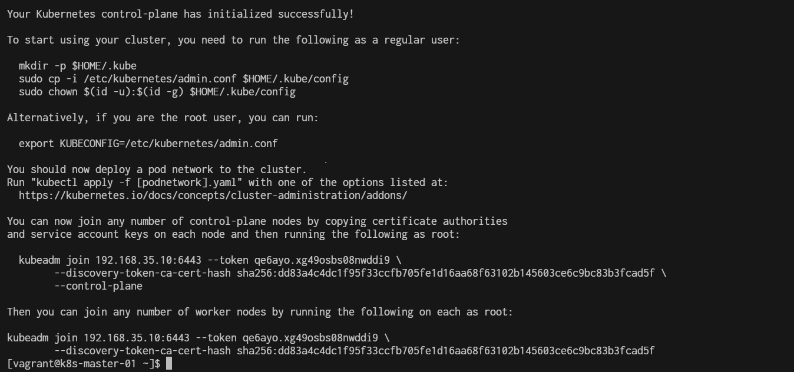Screen dimensions: 794x372
Task: Click the vagrant@k8s-master-01 shell prompt
Action: (84, 364)
